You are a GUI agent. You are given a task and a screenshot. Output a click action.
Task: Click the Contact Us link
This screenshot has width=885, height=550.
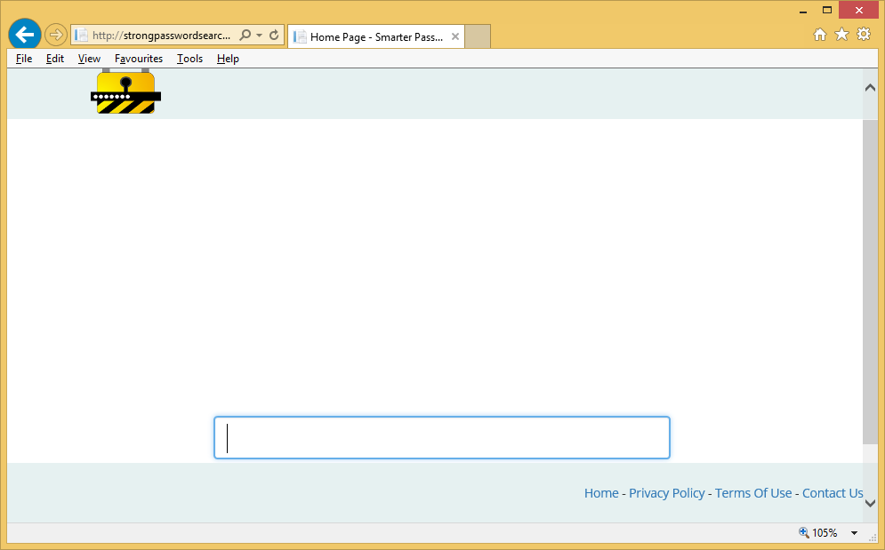click(832, 493)
